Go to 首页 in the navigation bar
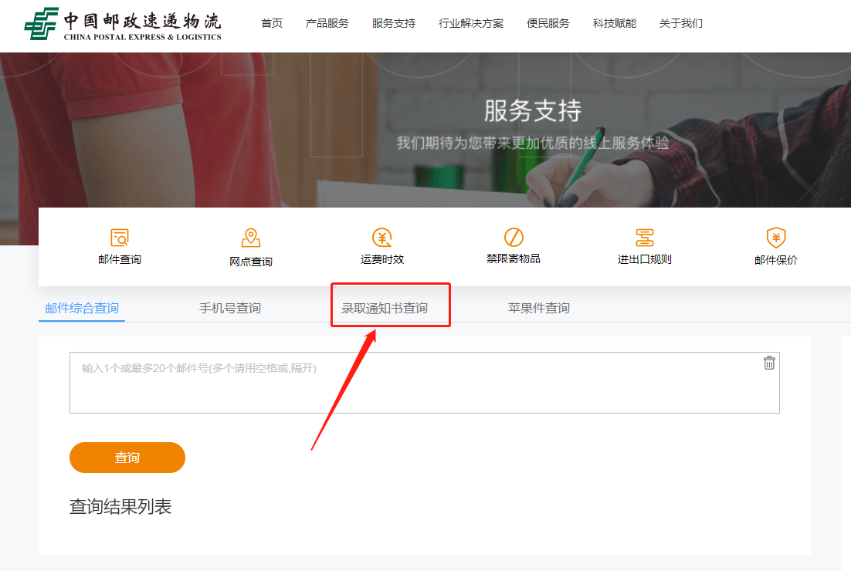Screen dimensions: 851x571 click(x=272, y=23)
